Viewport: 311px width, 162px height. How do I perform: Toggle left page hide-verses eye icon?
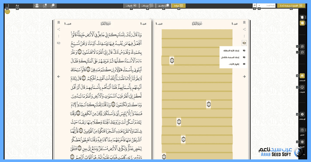[x=59, y=43]
